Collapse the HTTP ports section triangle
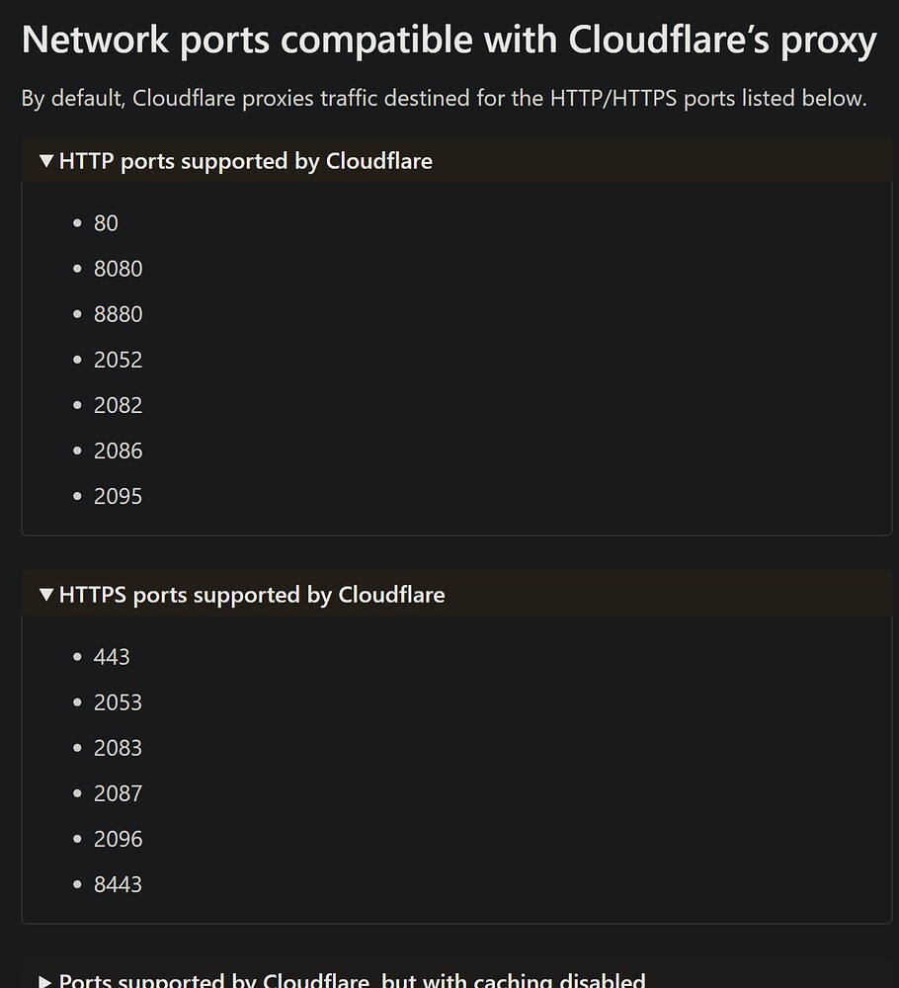Image resolution: width=899 pixels, height=988 pixels. tap(45, 161)
